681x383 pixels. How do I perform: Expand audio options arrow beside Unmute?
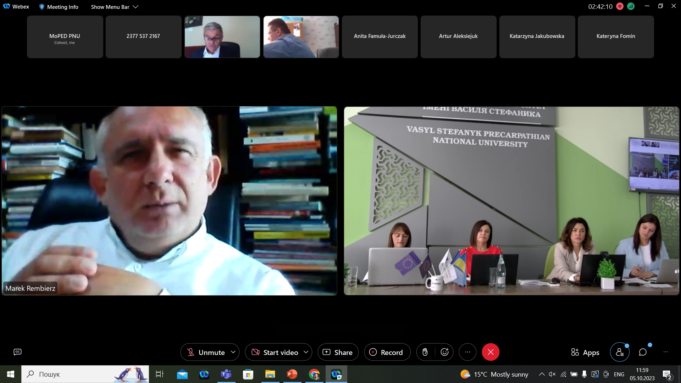coord(233,352)
